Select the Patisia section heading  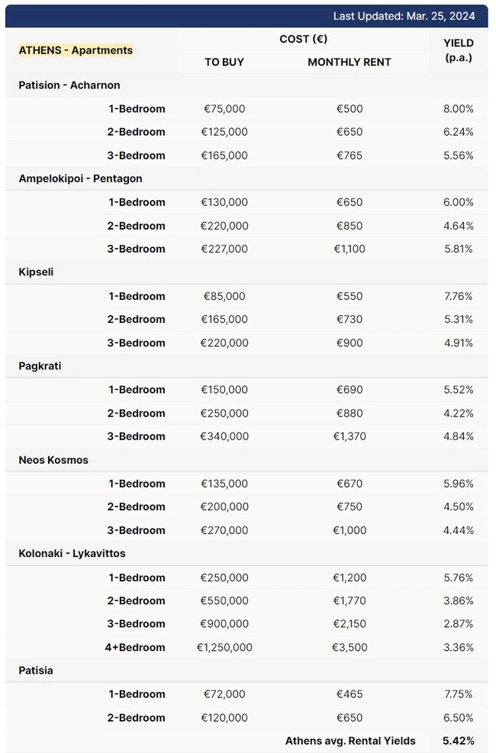36,671
